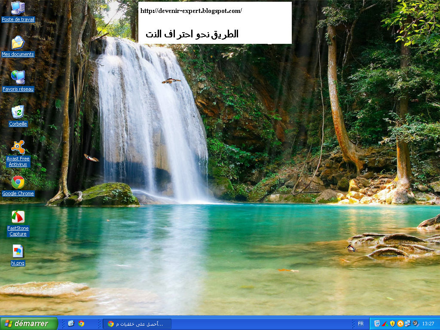Select the Poste de travail desktop icon

pos(18,11)
